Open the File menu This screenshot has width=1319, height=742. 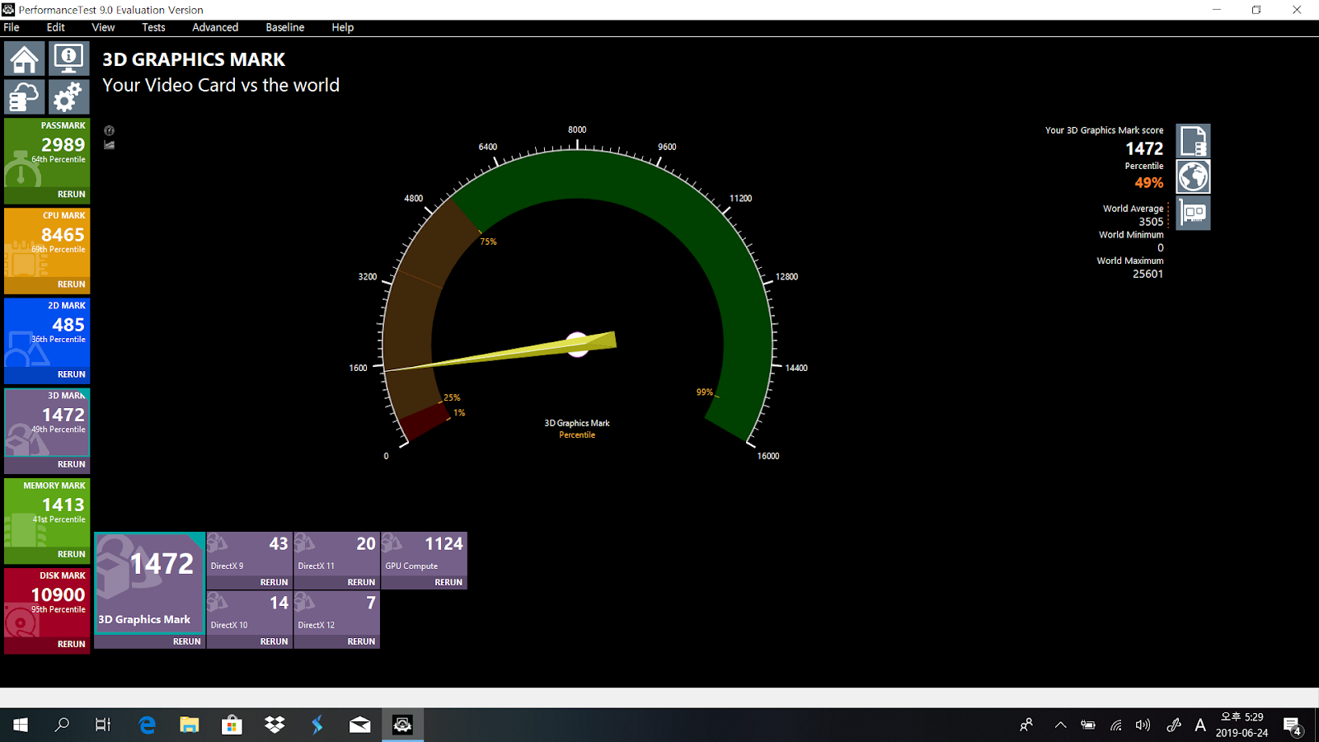12,27
